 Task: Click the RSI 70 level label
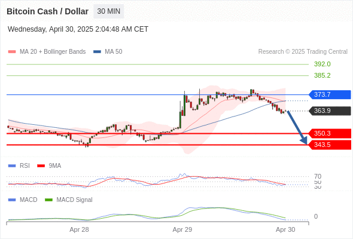pyautogui.click(x=318, y=176)
